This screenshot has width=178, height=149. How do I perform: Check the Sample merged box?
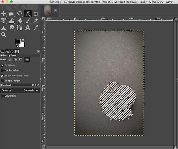(x=2, y=81)
